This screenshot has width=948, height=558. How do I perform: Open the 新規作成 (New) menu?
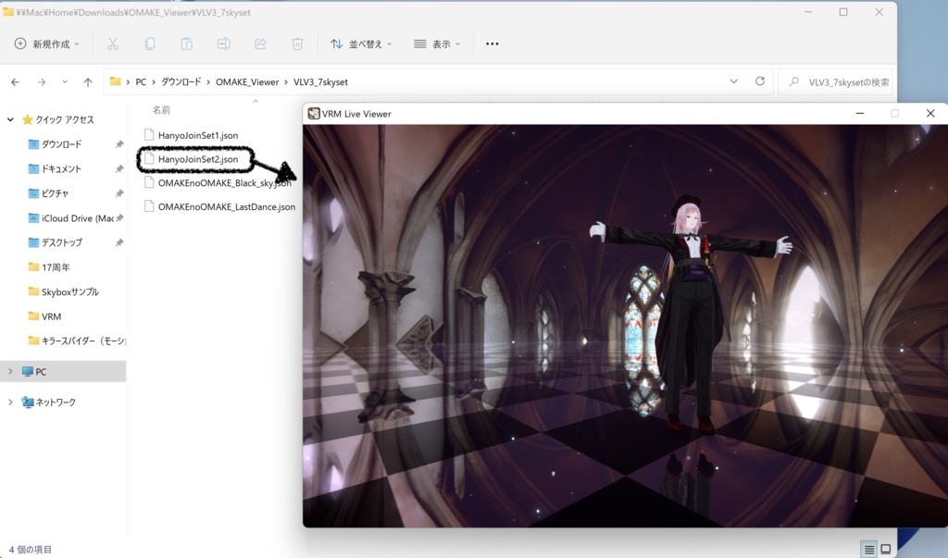[46, 43]
